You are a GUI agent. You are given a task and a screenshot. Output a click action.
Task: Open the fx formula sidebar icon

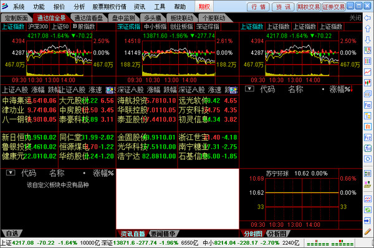[368, 148]
